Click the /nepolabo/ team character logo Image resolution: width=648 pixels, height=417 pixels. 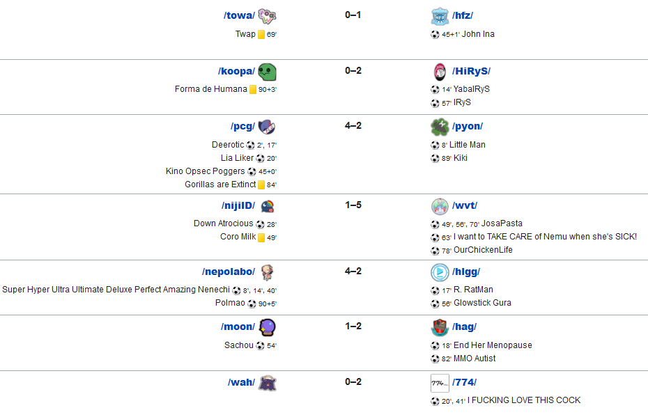[267, 272]
